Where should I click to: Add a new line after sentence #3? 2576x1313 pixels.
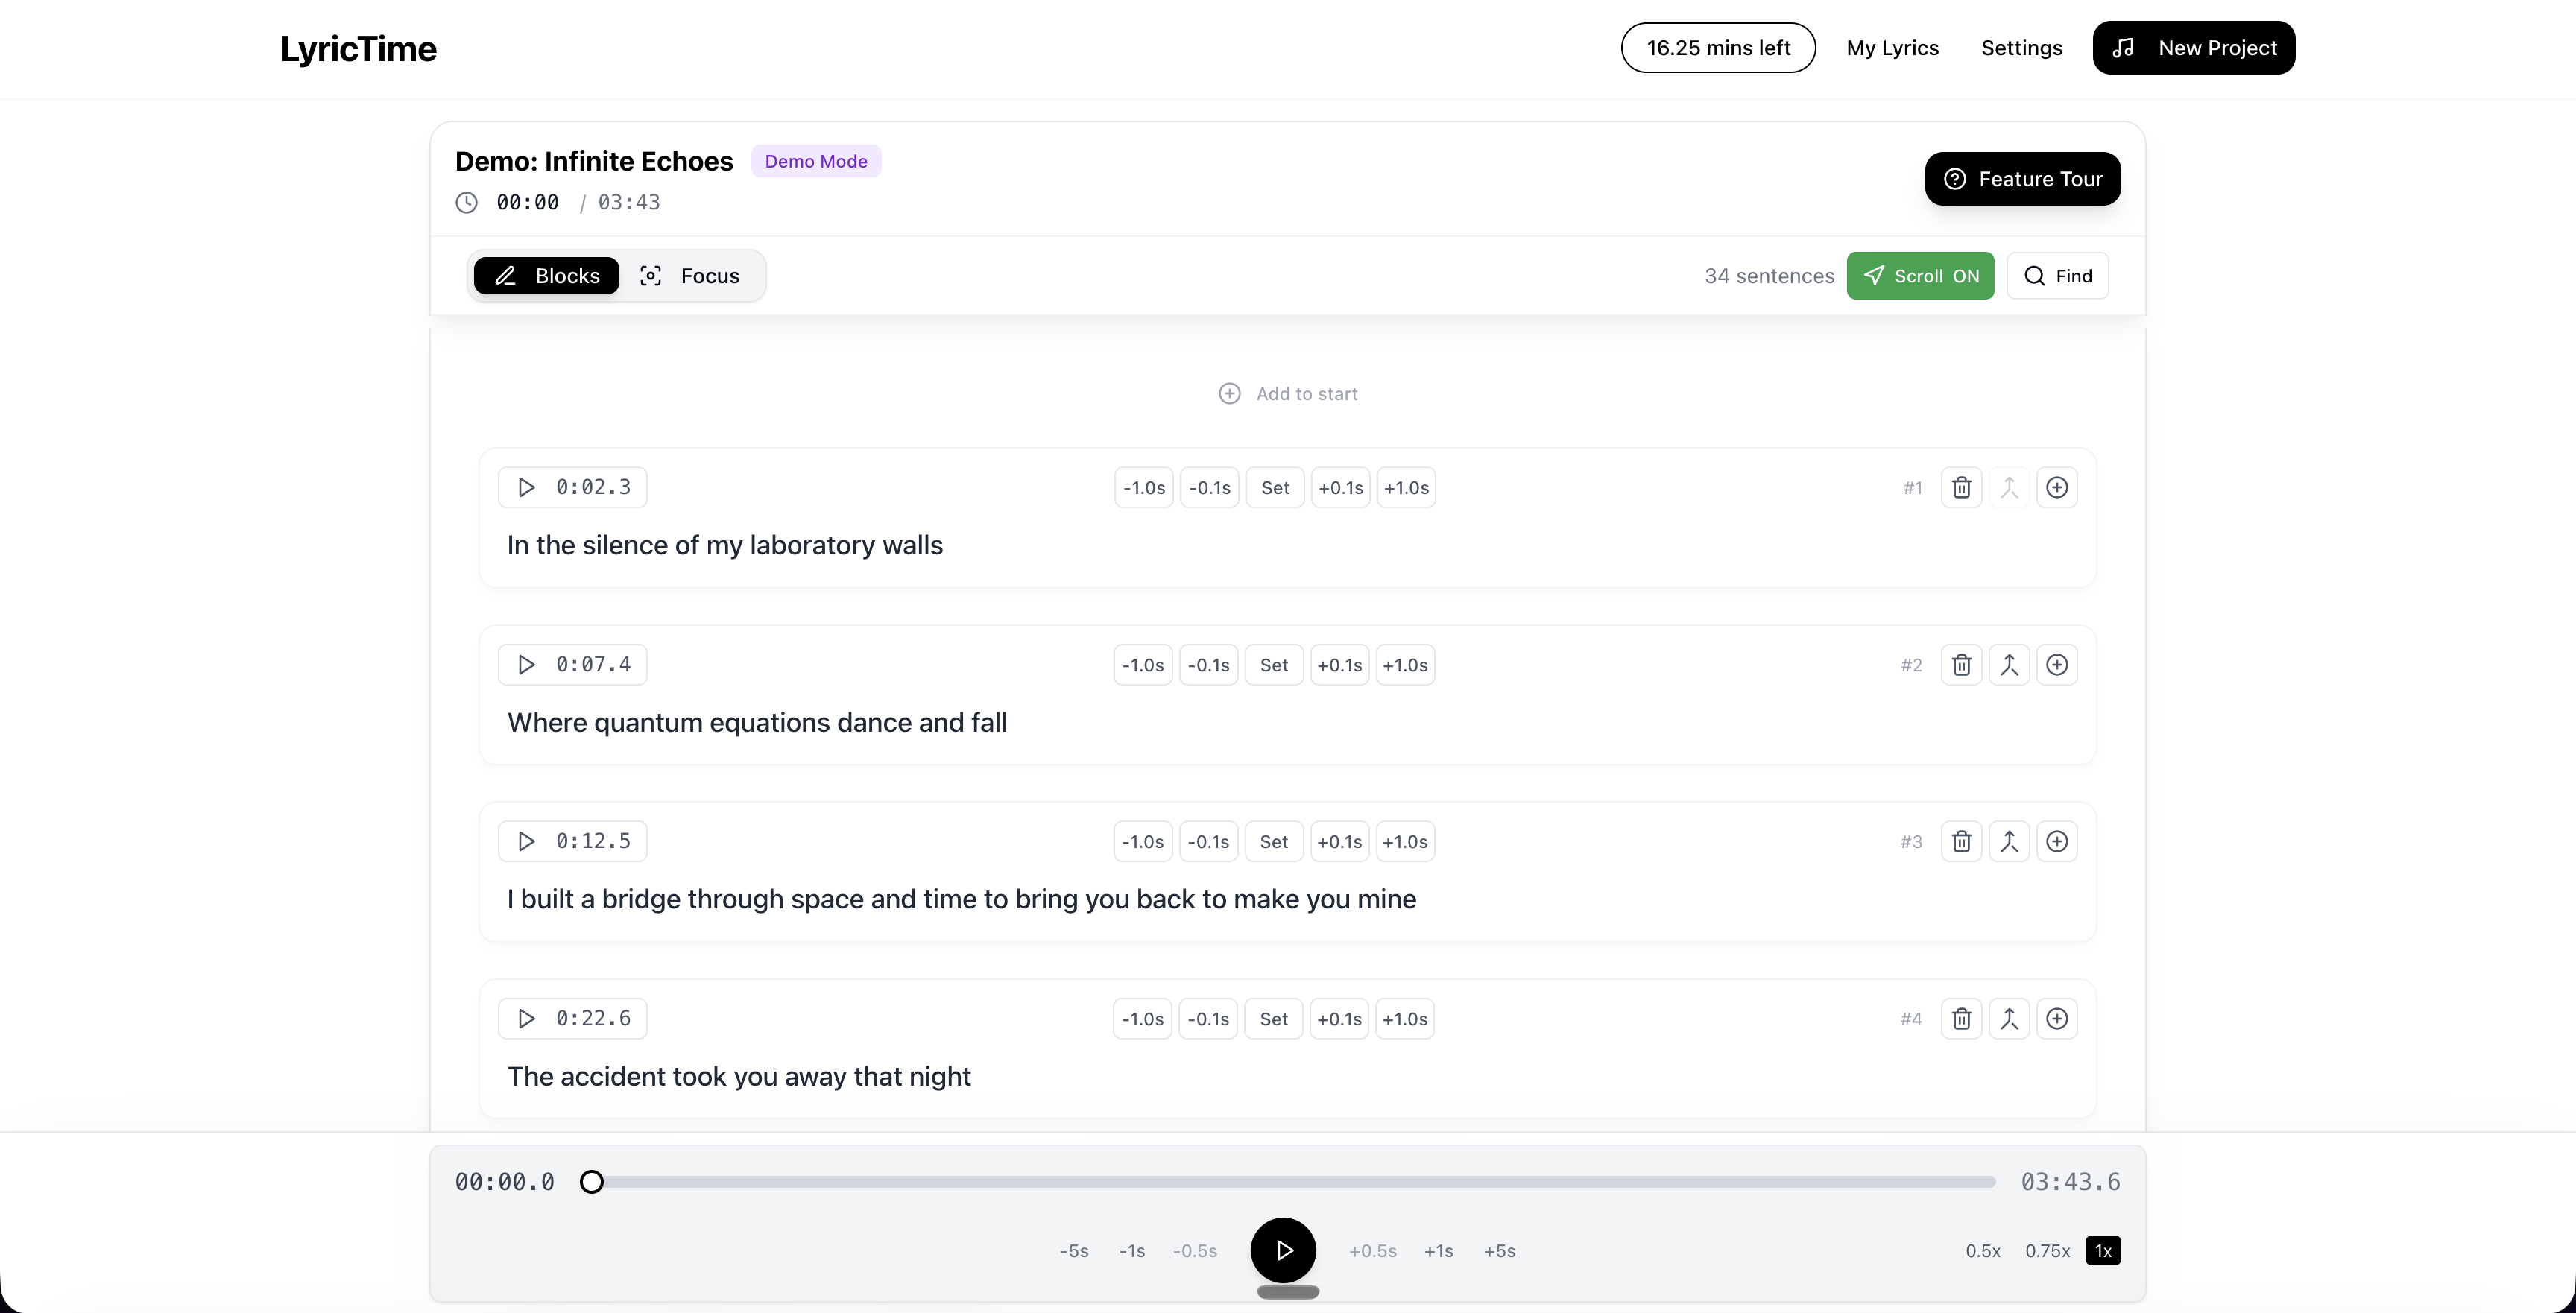click(x=2057, y=841)
